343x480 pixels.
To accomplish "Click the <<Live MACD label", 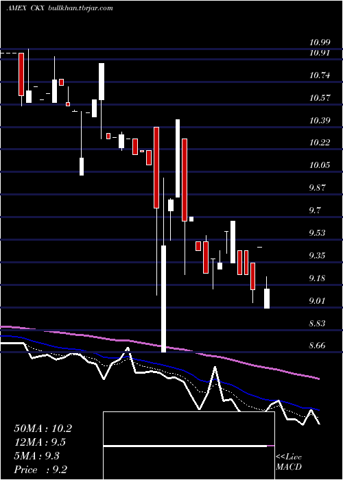I will (x=289, y=462).
